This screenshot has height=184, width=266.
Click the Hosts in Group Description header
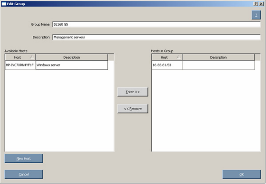(x=218, y=57)
